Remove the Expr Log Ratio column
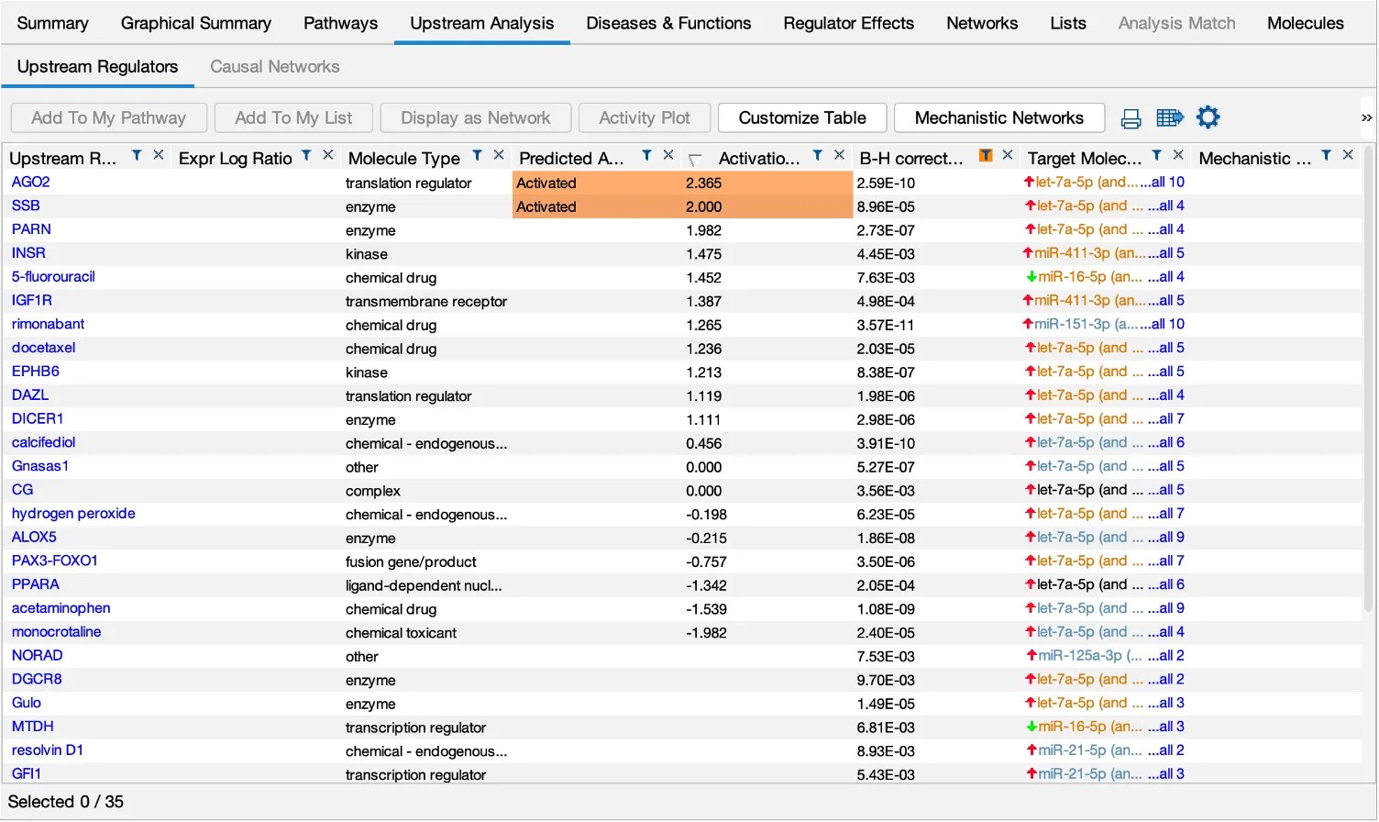1379x822 pixels. pyautogui.click(x=328, y=155)
